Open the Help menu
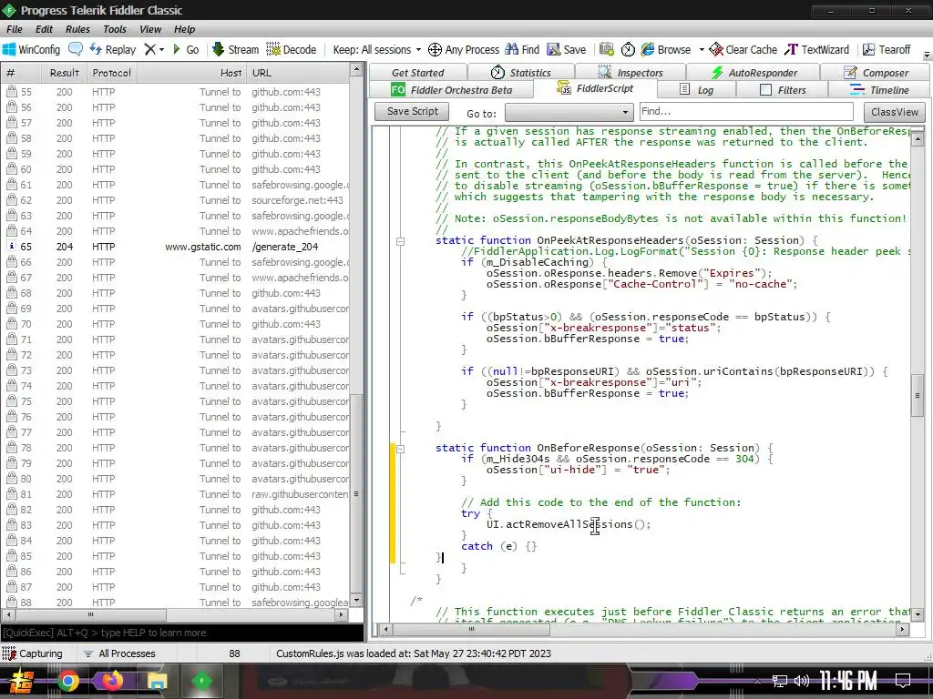The image size is (933, 699). click(x=184, y=29)
